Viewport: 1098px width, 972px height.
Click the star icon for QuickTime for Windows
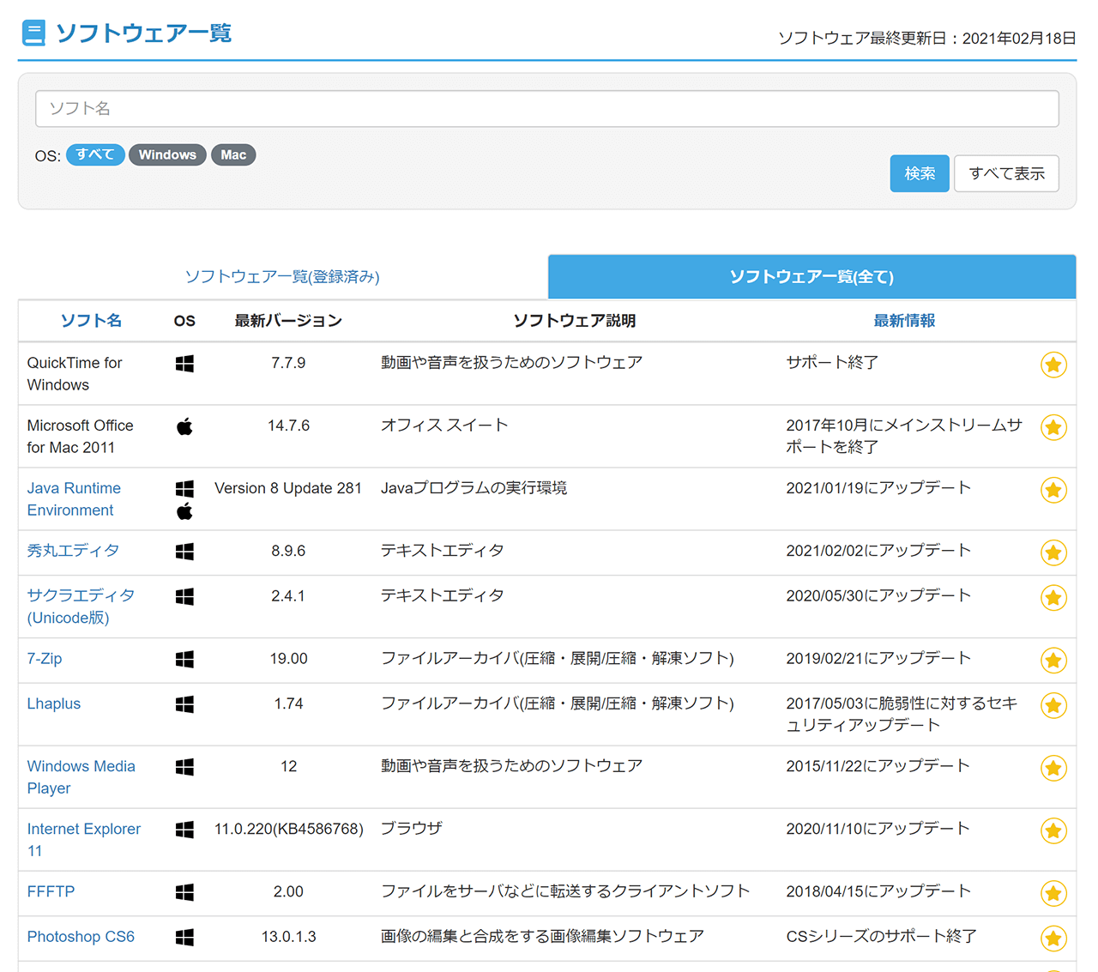(1053, 365)
